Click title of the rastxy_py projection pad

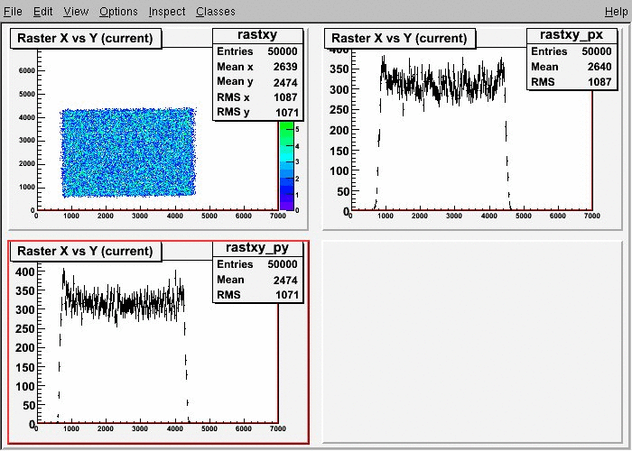coord(86,252)
